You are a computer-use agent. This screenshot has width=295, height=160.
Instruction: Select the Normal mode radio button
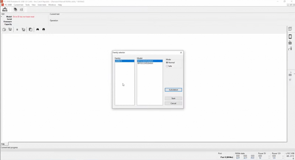(167, 63)
